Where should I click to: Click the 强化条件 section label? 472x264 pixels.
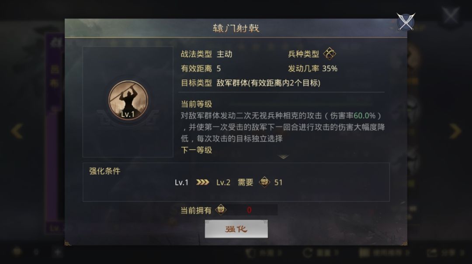click(x=105, y=171)
